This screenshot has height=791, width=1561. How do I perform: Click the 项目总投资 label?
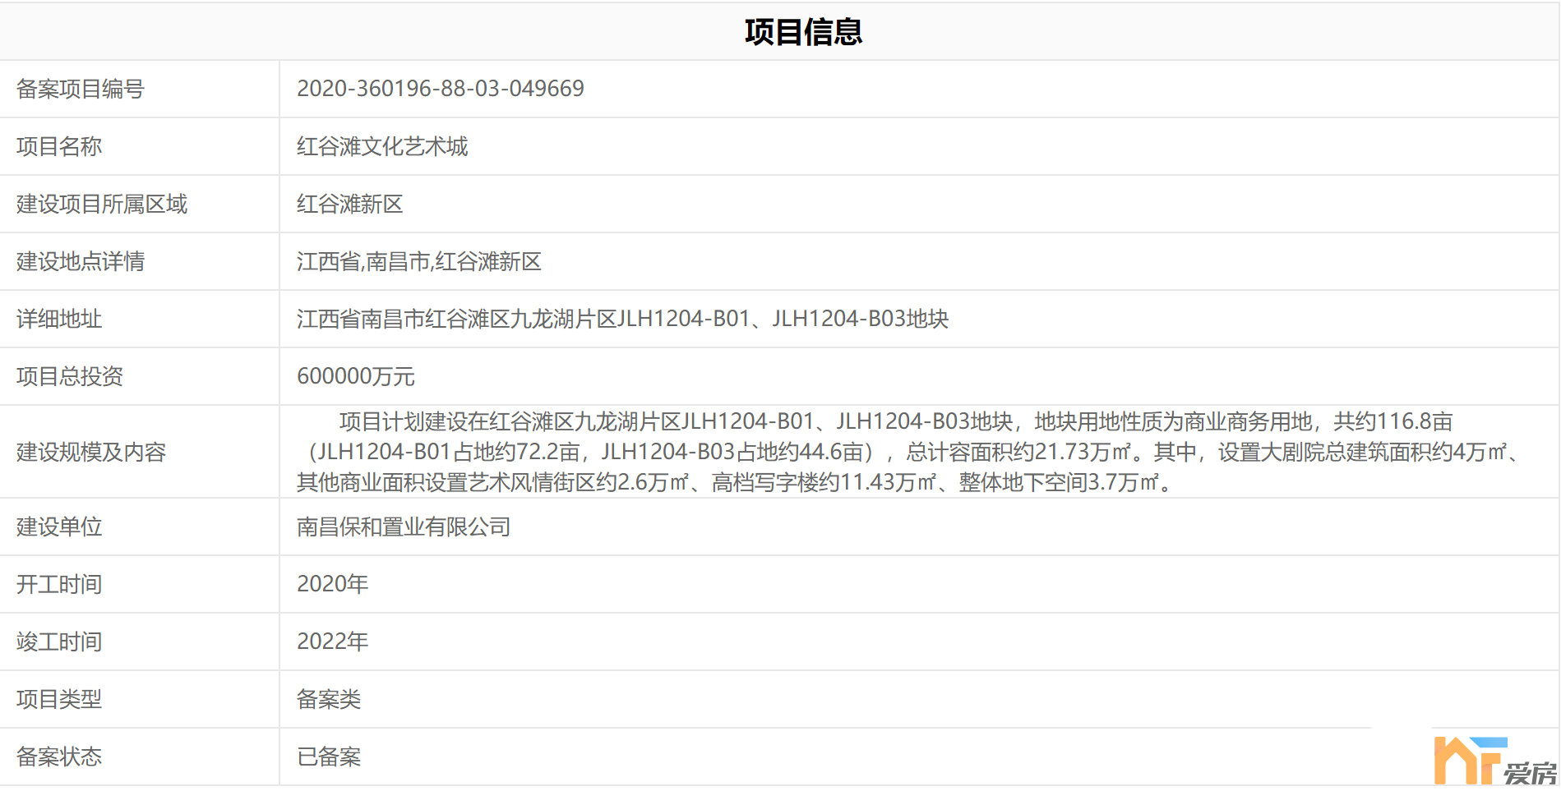pos(70,376)
